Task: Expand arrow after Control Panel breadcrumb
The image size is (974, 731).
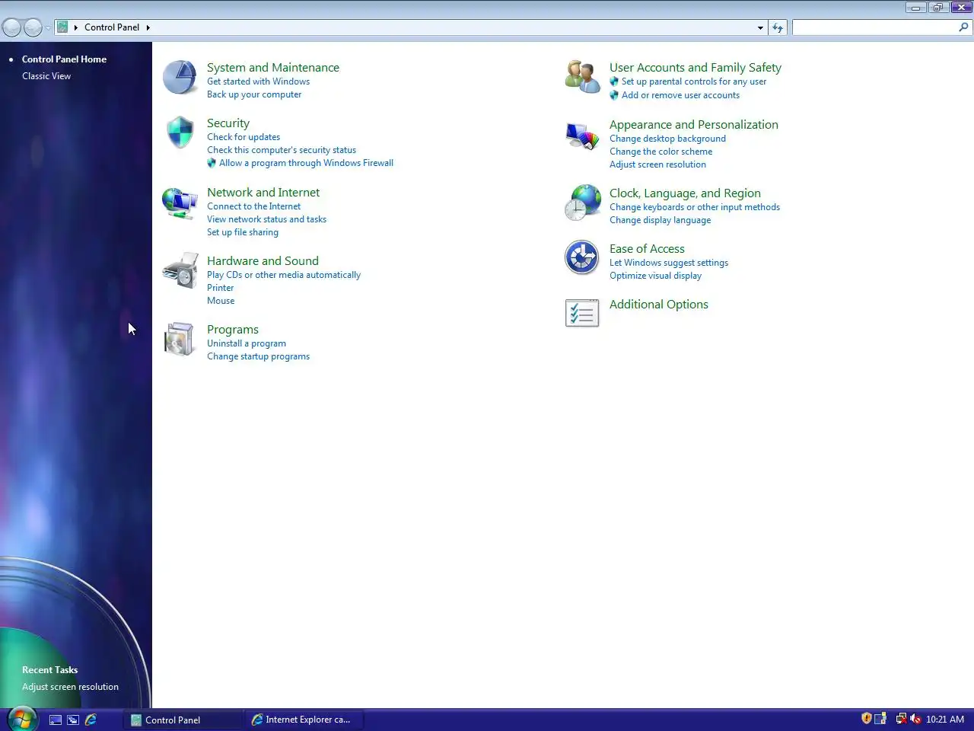Action: tap(148, 27)
